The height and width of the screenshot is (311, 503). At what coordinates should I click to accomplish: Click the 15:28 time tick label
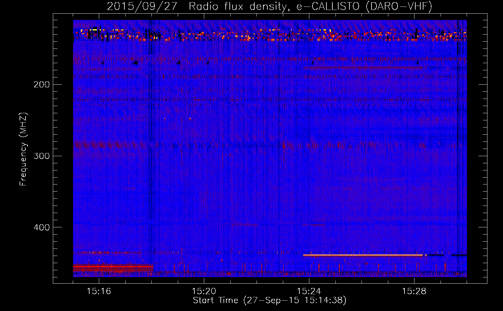pyautogui.click(x=414, y=291)
